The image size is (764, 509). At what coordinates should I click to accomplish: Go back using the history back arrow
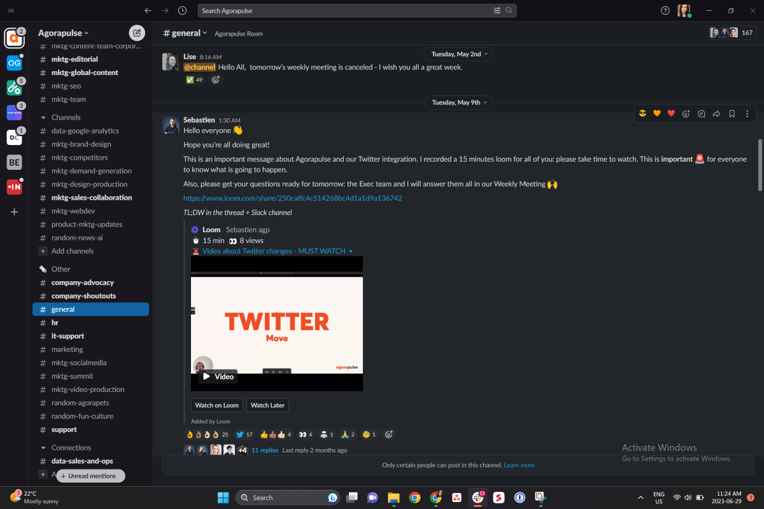148,11
